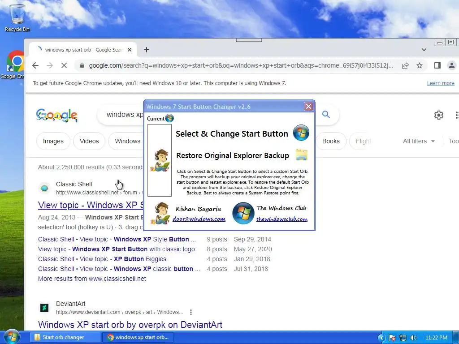This screenshot has width=459, height=344.
Task: Open Windows XP classic button topic link
Action: point(119,269)
